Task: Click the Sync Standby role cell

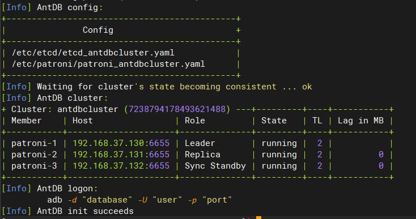Action: [x=215, y=166]
